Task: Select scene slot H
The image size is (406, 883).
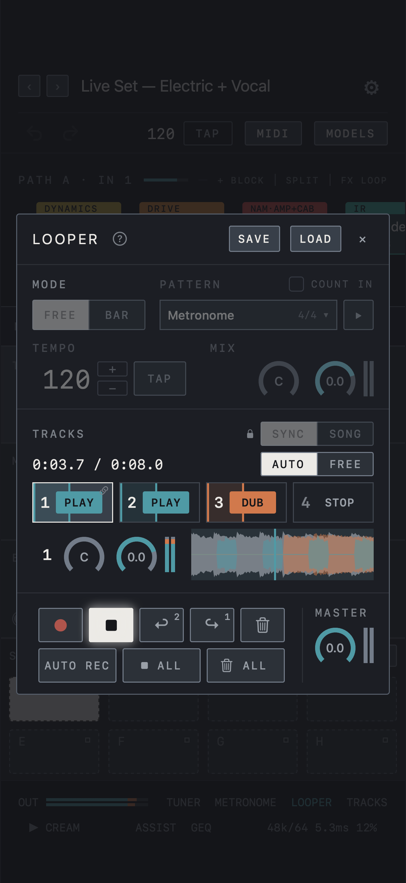Action: coord(352,751)
